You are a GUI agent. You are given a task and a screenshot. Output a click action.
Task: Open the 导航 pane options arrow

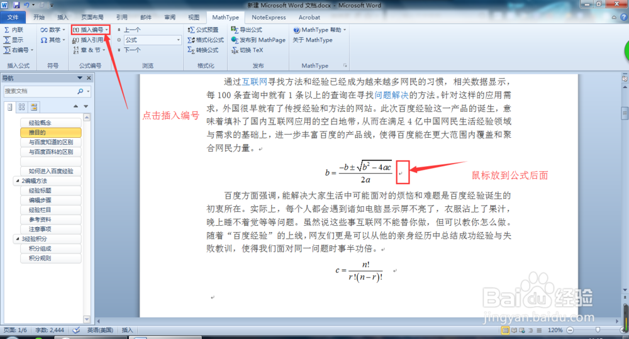(80, 78)
